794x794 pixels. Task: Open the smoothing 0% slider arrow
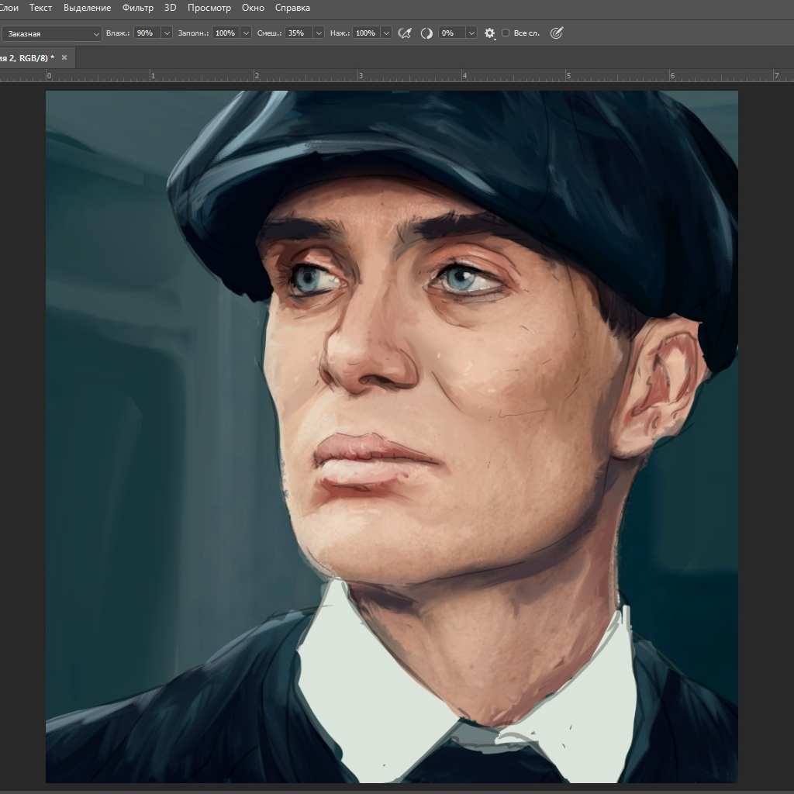pyautogui.click(x=471, y=33)
